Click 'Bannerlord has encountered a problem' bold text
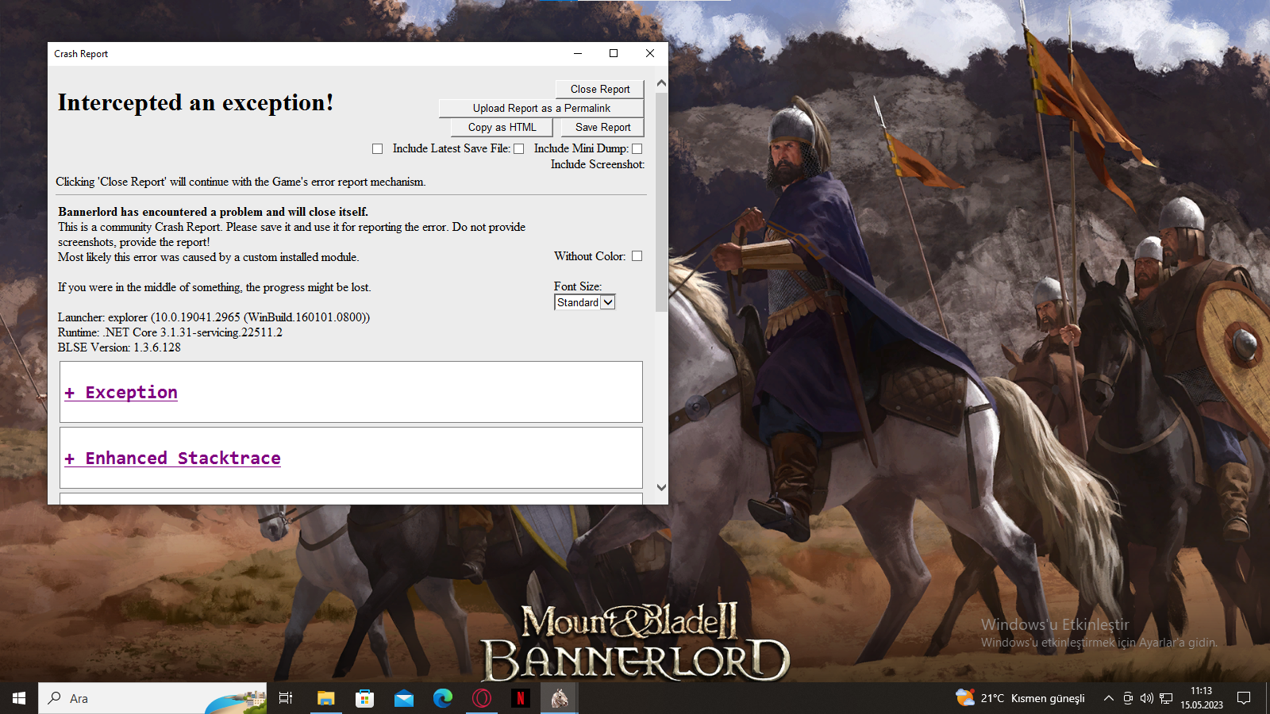1270x714 pixels. pyautogui.click(x=213, y=212)
